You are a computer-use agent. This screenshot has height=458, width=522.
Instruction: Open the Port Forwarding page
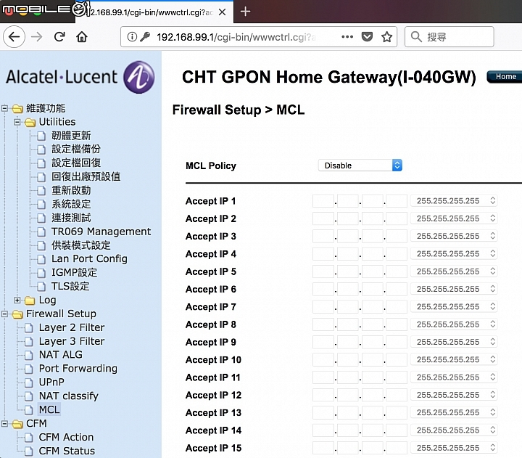pos(78,368)
